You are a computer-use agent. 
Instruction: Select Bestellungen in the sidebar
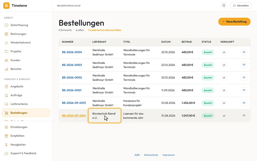pos(26,113)
